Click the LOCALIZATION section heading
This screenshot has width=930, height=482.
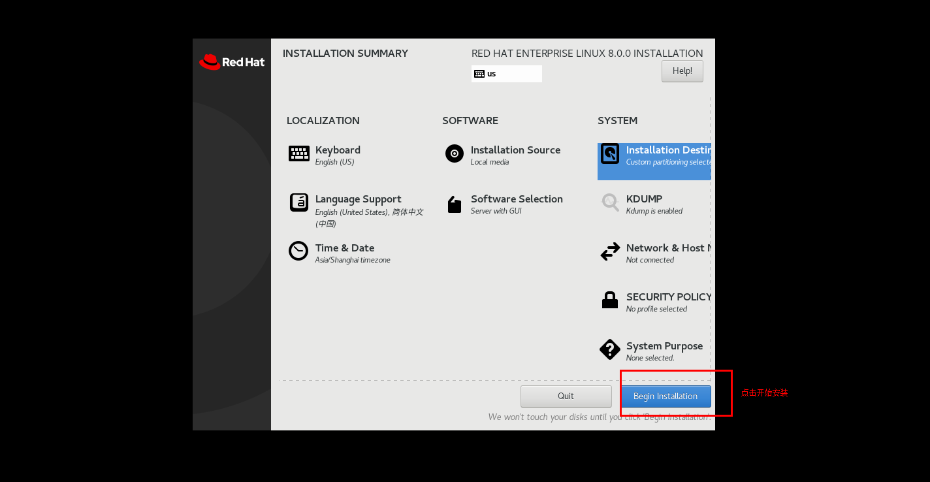pyautogui.click(x=323, y=121)
